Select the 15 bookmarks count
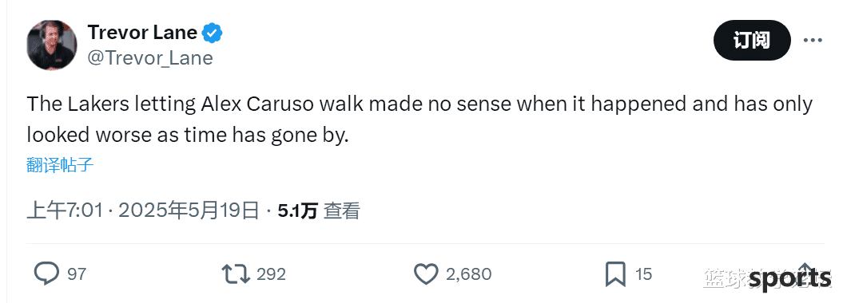 tap(643, 274)
